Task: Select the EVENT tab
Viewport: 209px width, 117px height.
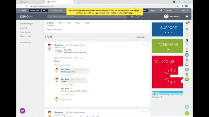Action: coord(69,23)
